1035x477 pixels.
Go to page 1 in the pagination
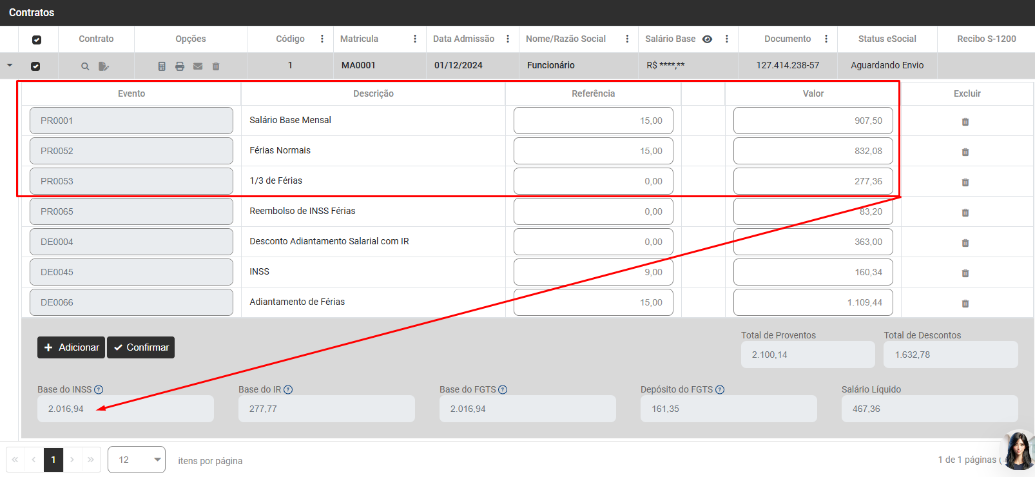(x=53, y=460)
